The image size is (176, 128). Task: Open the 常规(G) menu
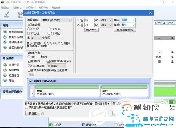tap(5, 8)
